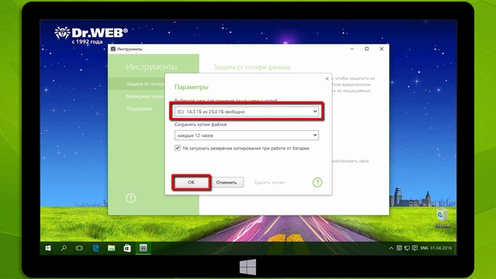Open the taskbar search
The height and width of the screenshot is (279, 496).
(x=64, y=248)
